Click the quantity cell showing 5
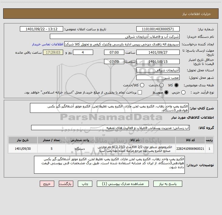 click(x=52, y=149)
